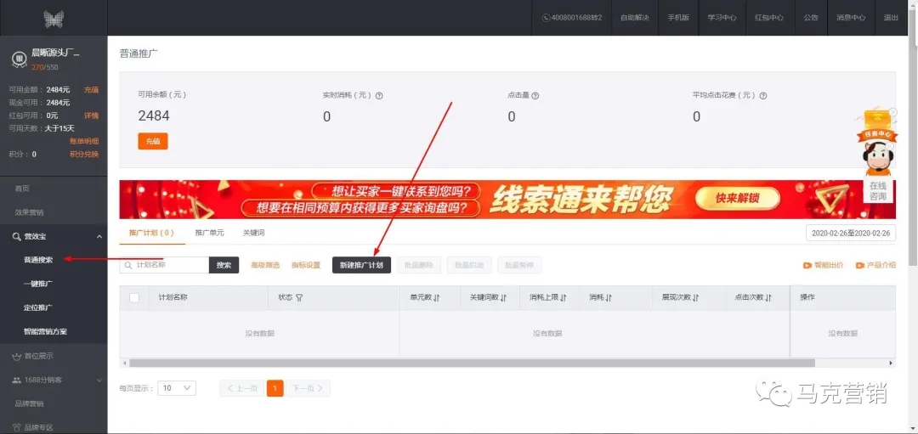Open the per-page display count dropdown
The height and width of the screenshot is (434, 918).
[x=177, y=388]
